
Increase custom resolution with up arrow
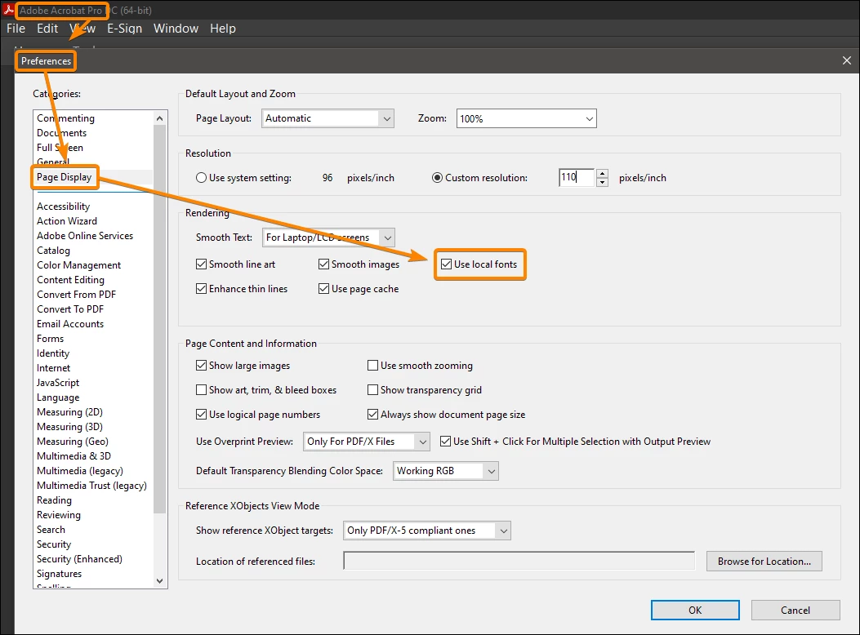pos(602,173)
